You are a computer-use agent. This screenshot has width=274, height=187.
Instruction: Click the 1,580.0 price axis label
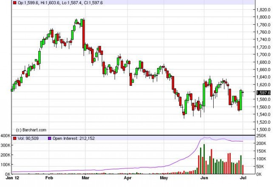[x=263, y=99]
